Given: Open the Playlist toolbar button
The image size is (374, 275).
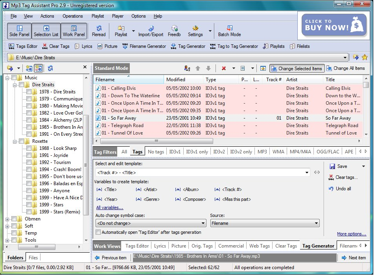Looking at the screenshot, I should 121,31.
